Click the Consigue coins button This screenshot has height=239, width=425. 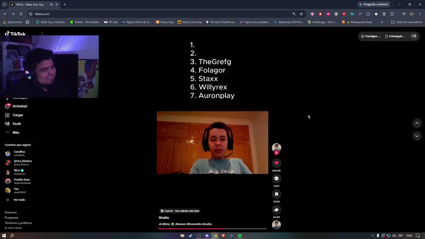(371, 36)
